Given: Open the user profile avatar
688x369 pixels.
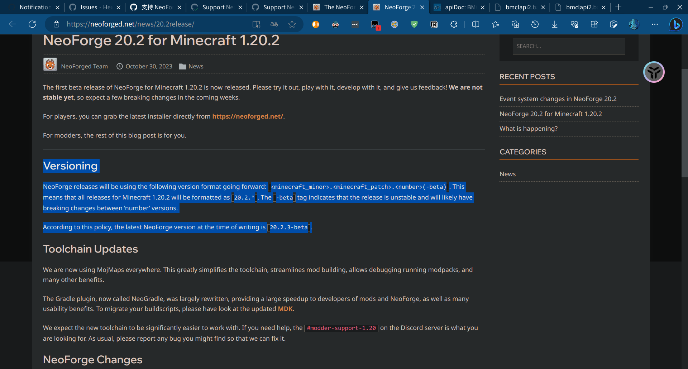Looking at the screenshot, I should (634, 24).
